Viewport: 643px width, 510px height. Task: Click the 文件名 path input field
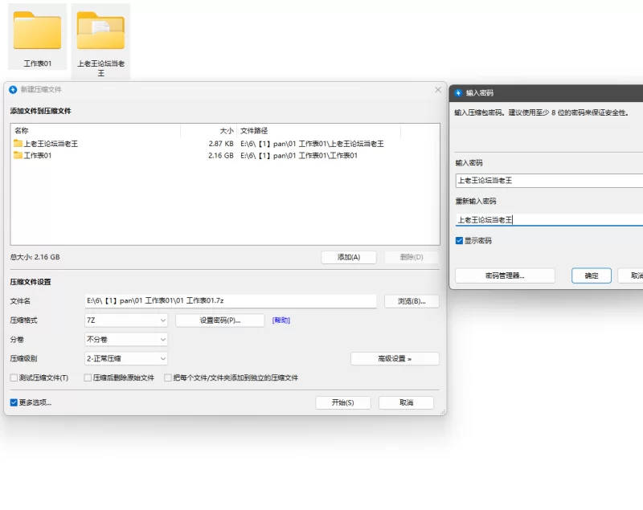231,301
